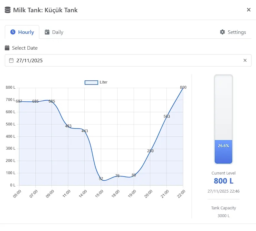Click the date field showing 27/11/2025
Image resolution: width=256 pixels, height=231 pixels.
coord(128,60)
